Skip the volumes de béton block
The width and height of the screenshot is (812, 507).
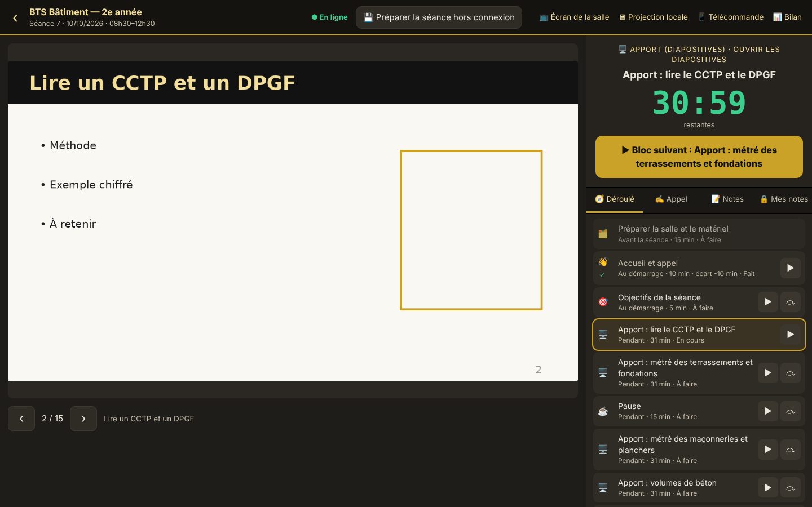point(791,488)
